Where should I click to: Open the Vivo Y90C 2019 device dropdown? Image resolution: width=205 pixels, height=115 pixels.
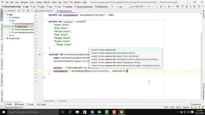(x=137, y=6)
